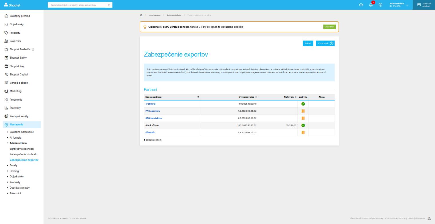Focus the top search input field
The image size is (435, 224).
click(77, 5)
